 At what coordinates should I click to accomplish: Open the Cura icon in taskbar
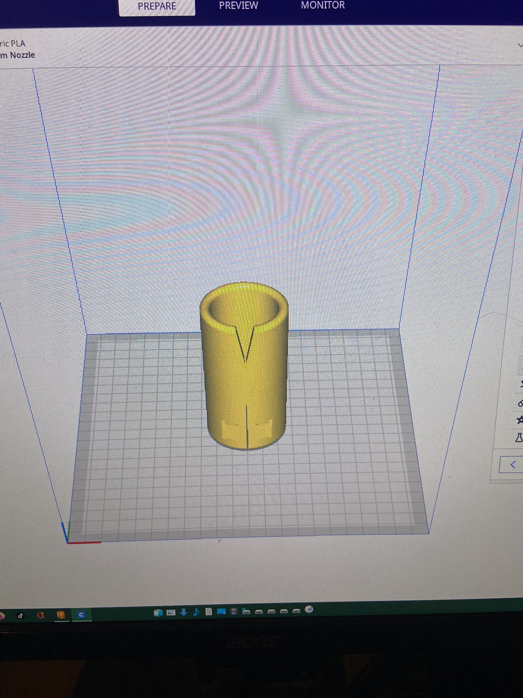point(81,615)
